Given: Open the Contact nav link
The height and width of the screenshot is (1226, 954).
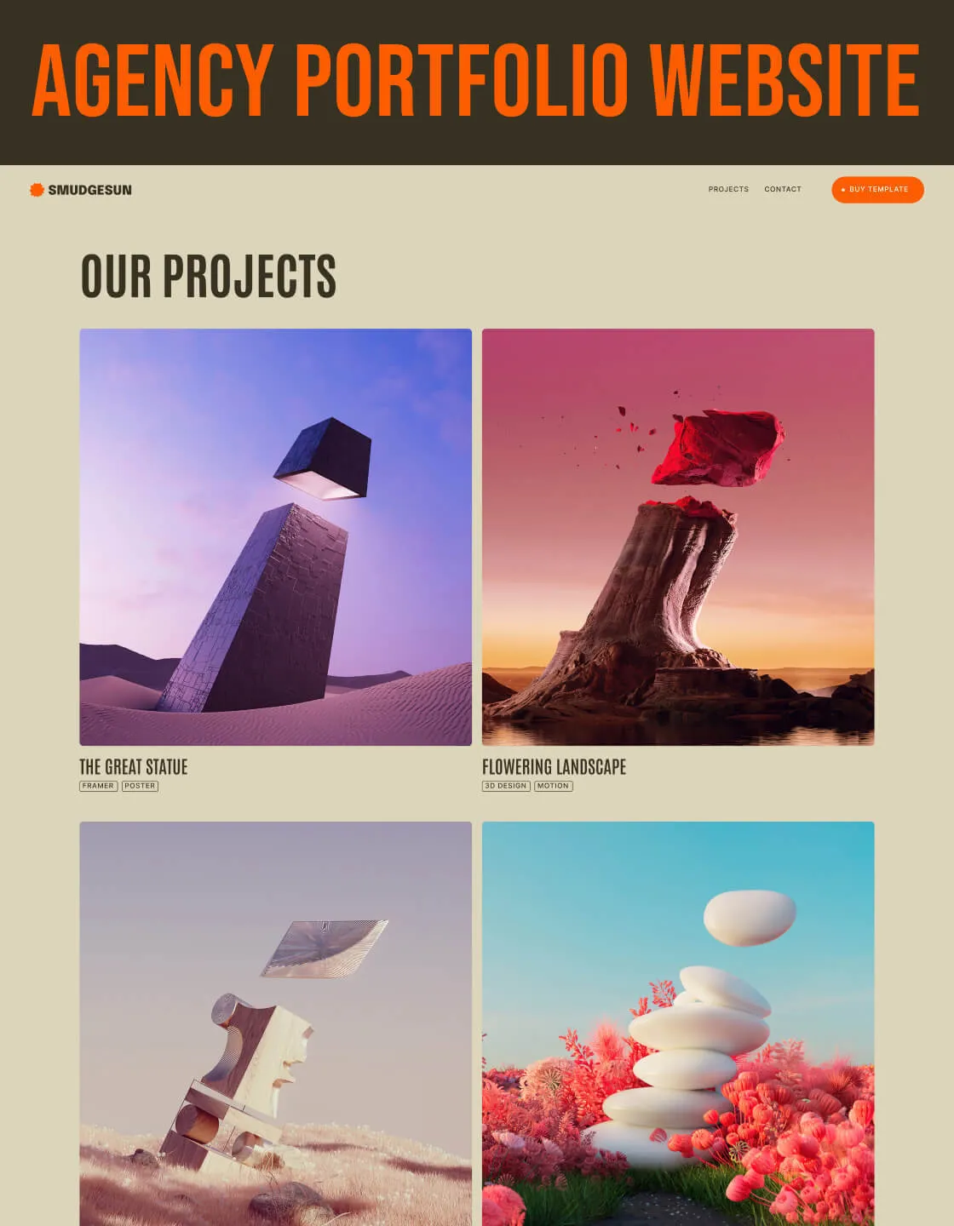Looking at the screenshot, I should pos(783,189).
